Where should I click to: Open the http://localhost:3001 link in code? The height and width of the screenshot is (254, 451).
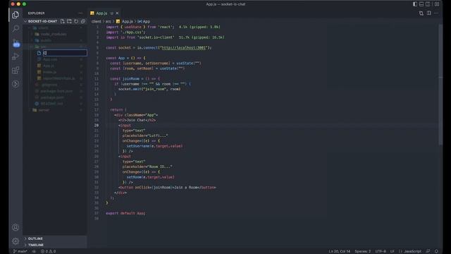point(183,47)
